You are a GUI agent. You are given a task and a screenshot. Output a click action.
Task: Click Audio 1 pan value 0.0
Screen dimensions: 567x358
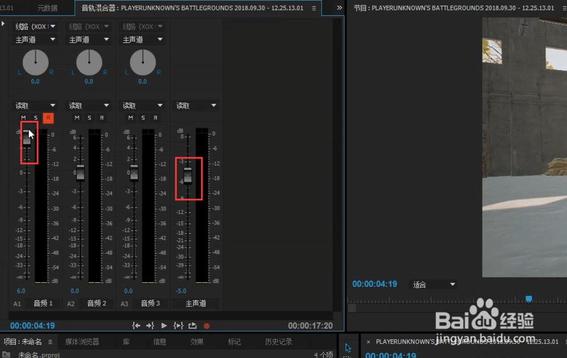(x=35, y=82)
